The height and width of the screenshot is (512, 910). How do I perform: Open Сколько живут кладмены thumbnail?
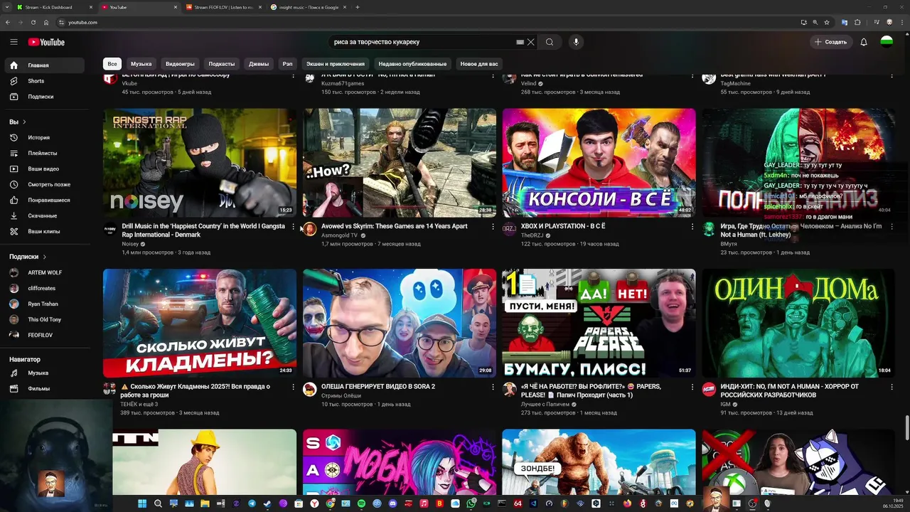click(200, 323)
